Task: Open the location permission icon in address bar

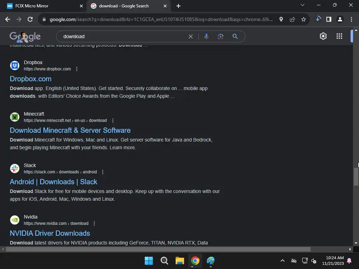Action: (281, 20)
